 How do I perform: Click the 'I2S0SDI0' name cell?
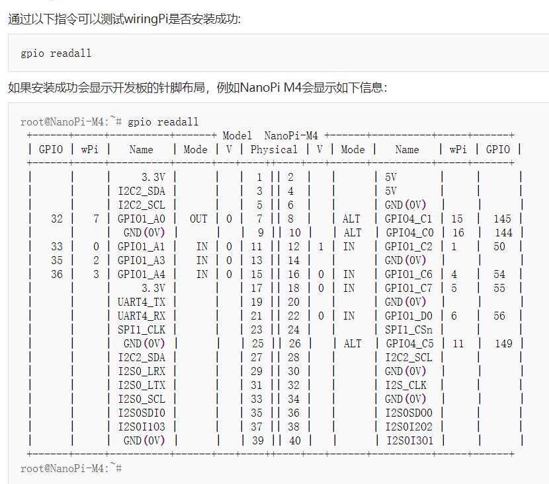coord(141,413)
